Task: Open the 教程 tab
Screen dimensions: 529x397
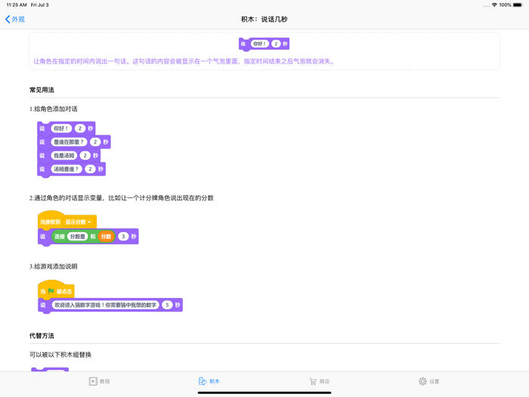Action: [100, 381]
